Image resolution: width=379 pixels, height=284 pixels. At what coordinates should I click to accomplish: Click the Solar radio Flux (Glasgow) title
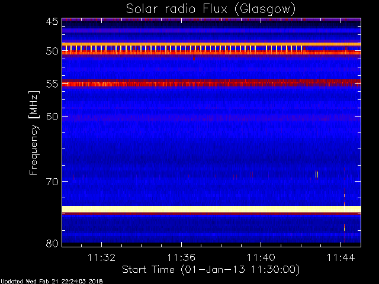click(211, 9)
